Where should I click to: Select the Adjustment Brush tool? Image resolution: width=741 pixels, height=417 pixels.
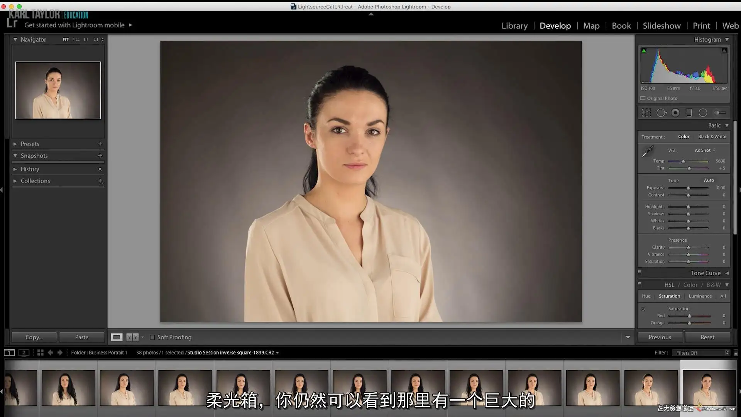(x=720, y=113)
